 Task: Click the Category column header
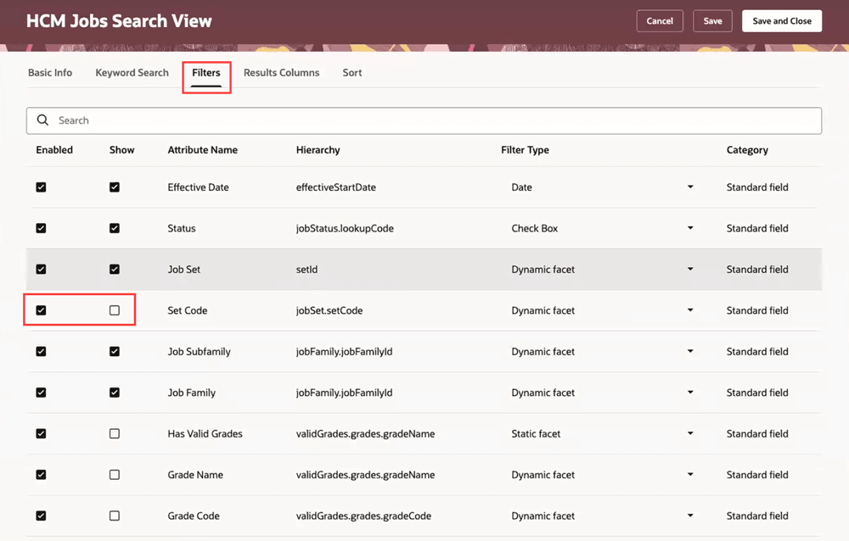point(747,150)
